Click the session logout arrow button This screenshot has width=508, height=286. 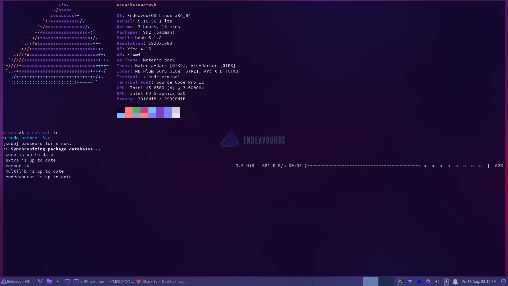point(504,281)
